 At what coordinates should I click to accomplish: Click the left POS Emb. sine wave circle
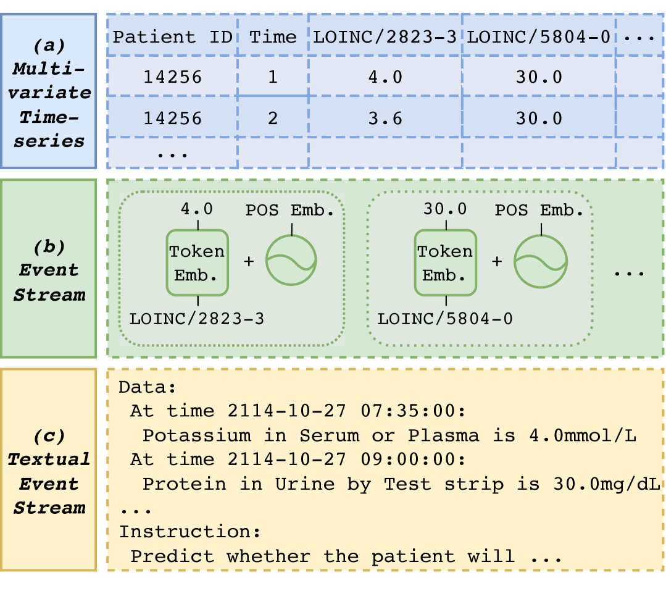tap(291, 261)
